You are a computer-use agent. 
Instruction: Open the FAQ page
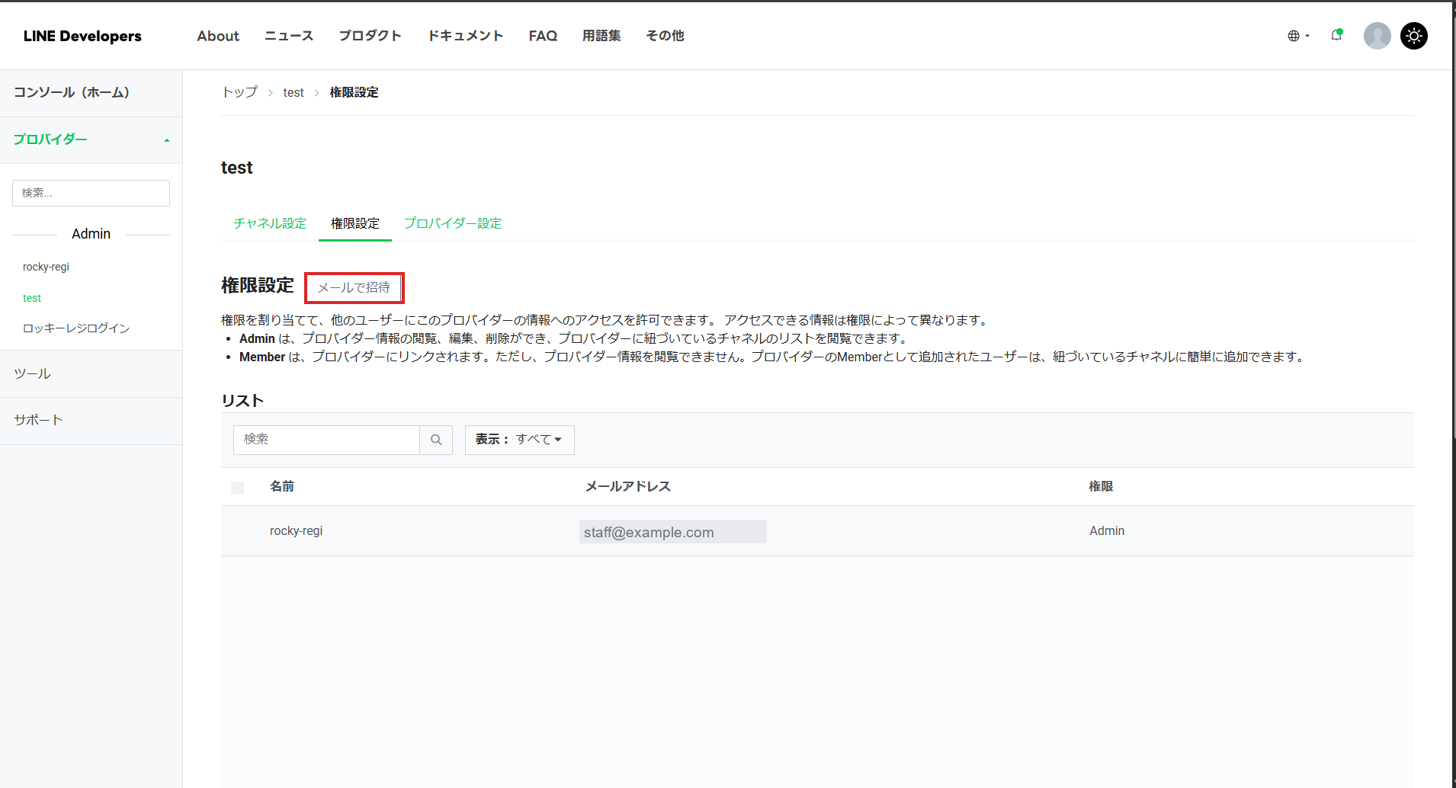pyautogui.click(x=543, y=36)
